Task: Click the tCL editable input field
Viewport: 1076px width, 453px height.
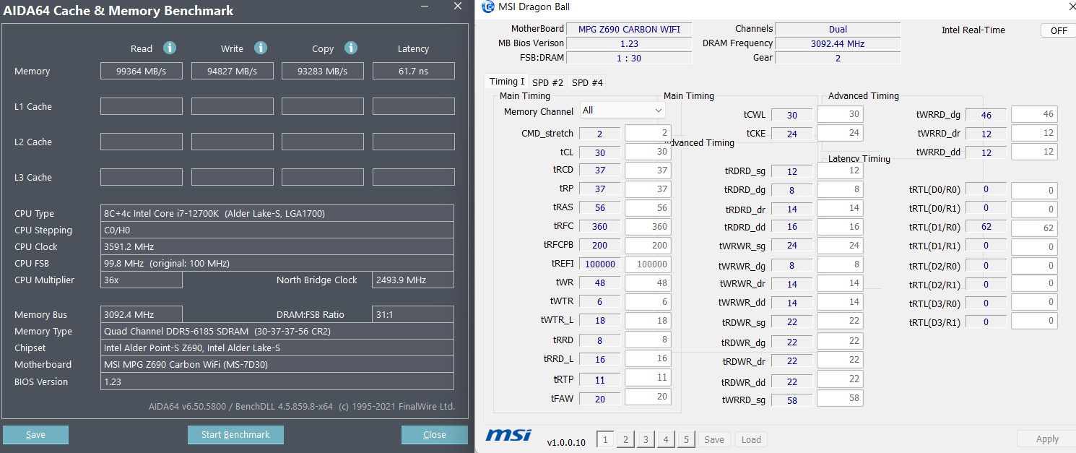Action: click(x=648, y=152)
